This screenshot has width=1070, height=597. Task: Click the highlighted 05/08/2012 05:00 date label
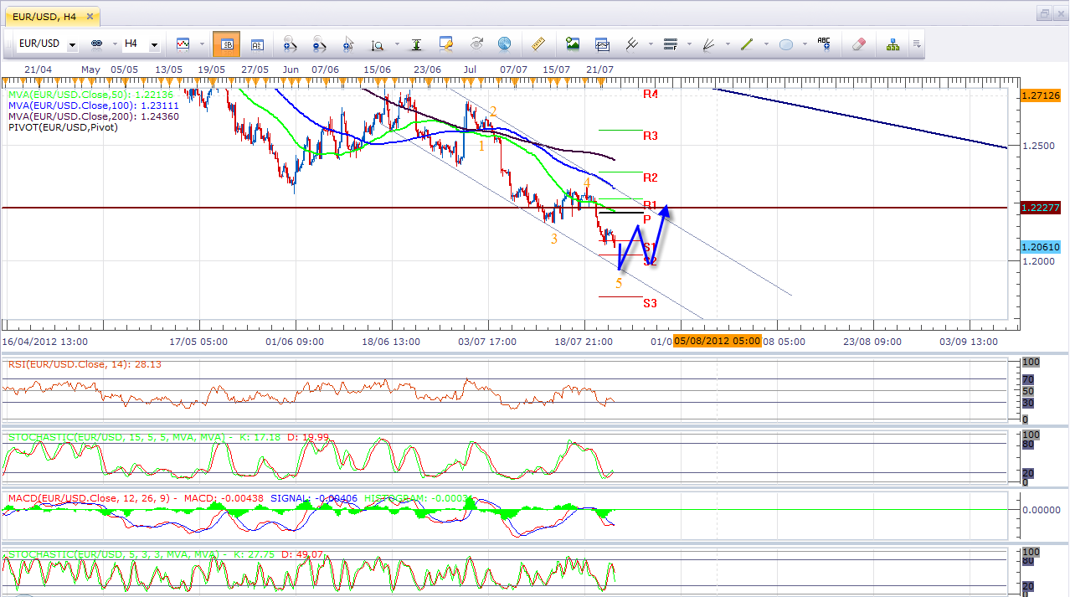coord(717,341)
